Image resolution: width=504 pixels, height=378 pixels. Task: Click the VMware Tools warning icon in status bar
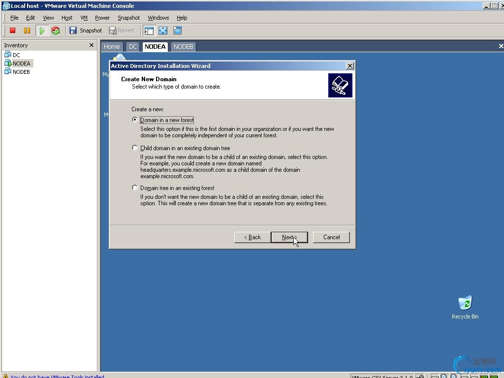(x=5, y=376)
